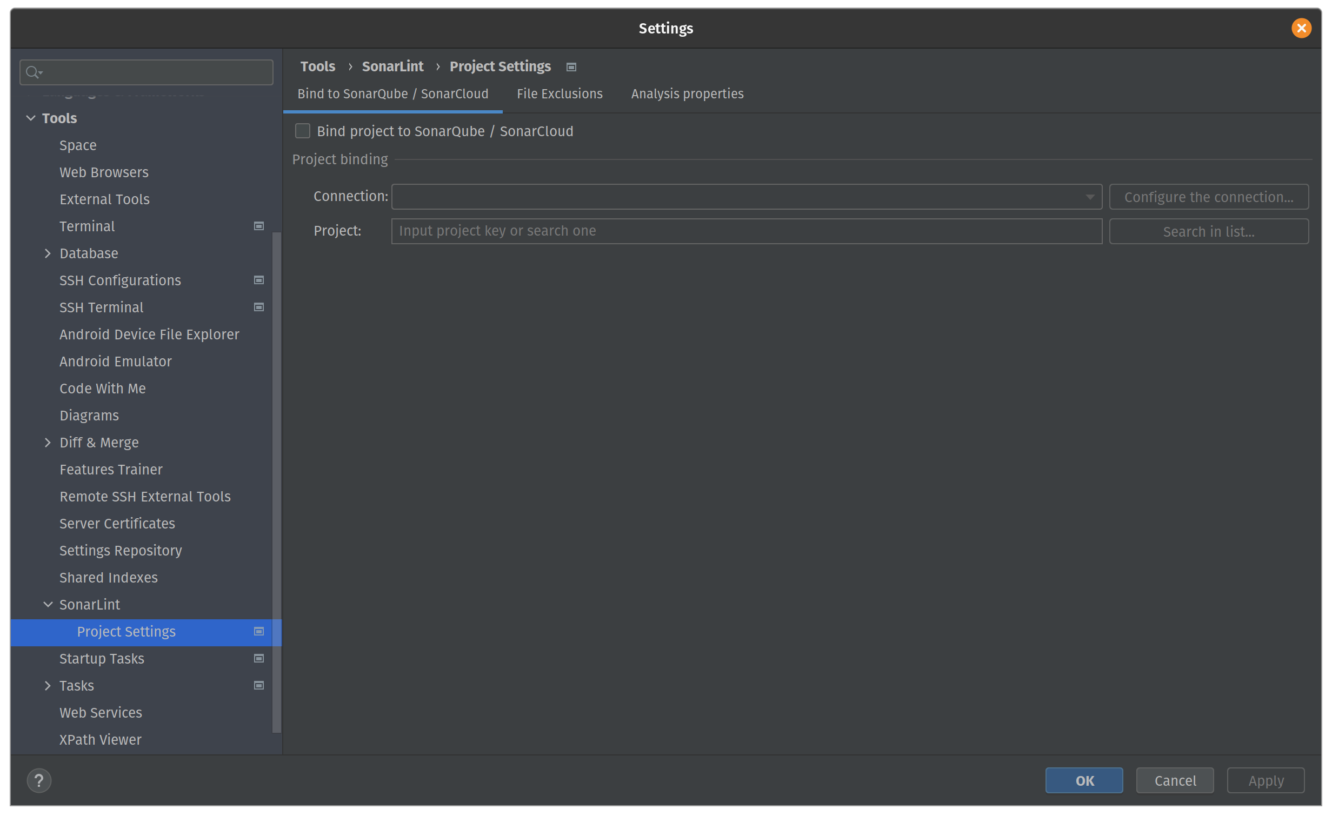The image size is (1332, 816).
Task: Open the Analysis properties tab
Action: [x=687, y=93]
